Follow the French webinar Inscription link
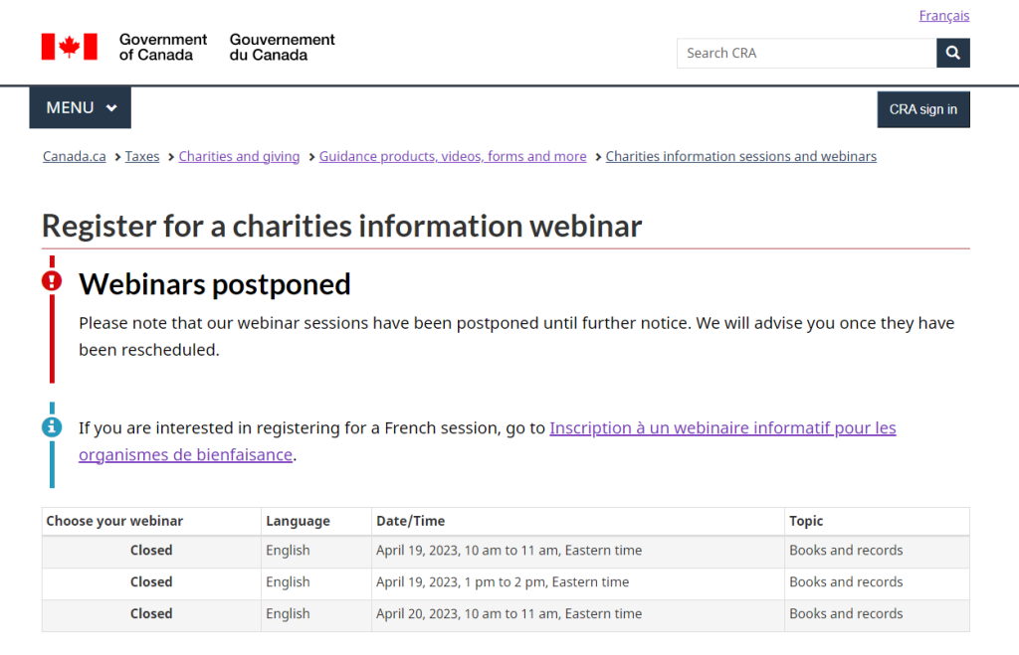This screenshot has height=655, width=1019. point(722,427)
